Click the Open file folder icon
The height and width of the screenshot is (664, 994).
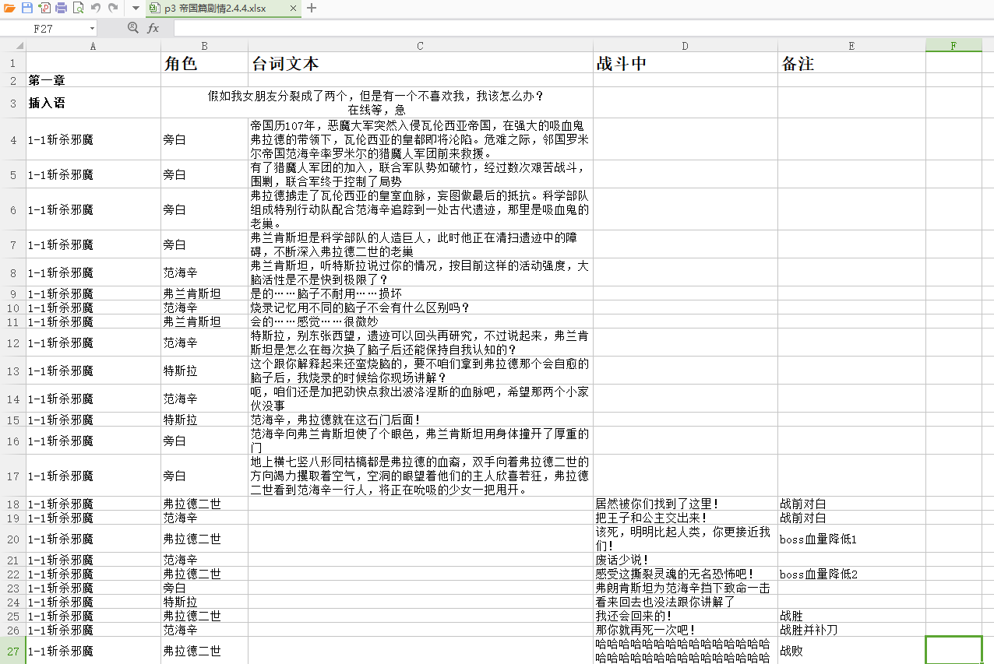click(x=9, y=9)
